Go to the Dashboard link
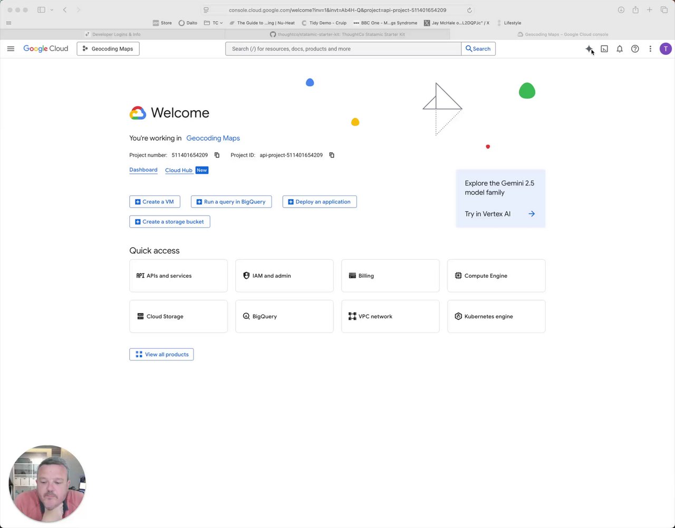Image resolution: width=675 pixels, height=528 pixels. point(143,170)
